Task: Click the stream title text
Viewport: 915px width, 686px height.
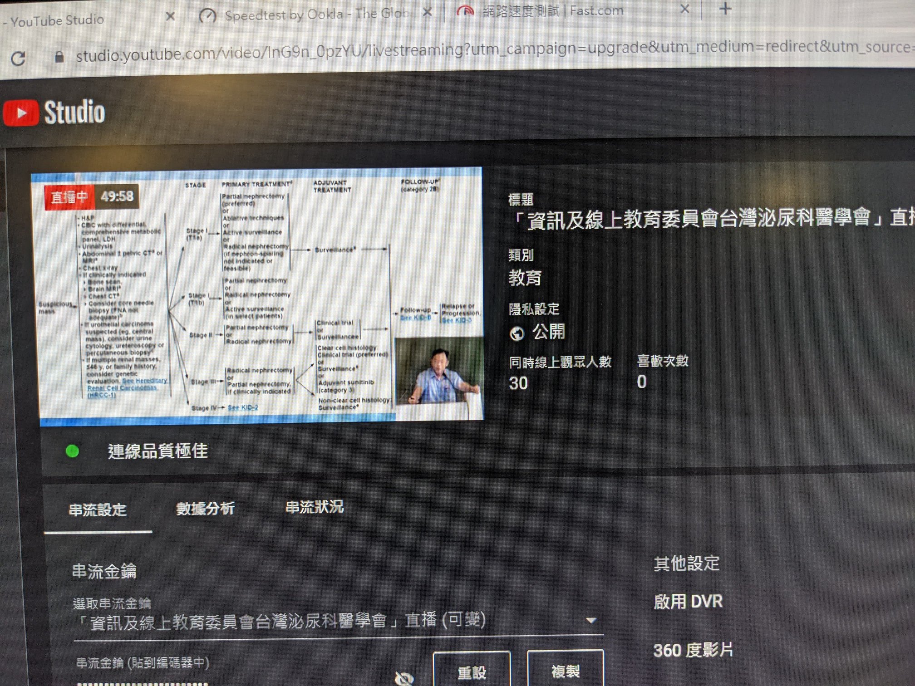Action: 712,219
